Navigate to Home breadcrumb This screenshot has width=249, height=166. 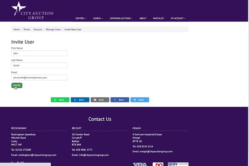click(17, 29)
